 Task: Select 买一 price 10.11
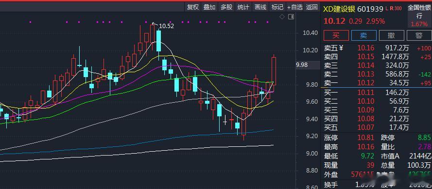point(366,93)
